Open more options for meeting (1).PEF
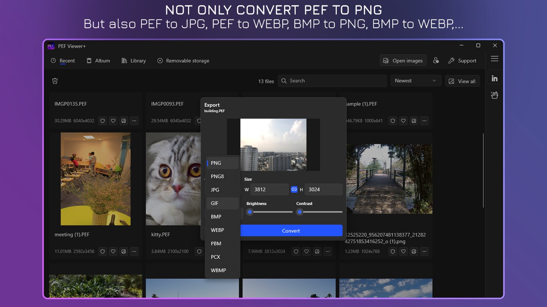The image size is (547, 307). point(134,251)
